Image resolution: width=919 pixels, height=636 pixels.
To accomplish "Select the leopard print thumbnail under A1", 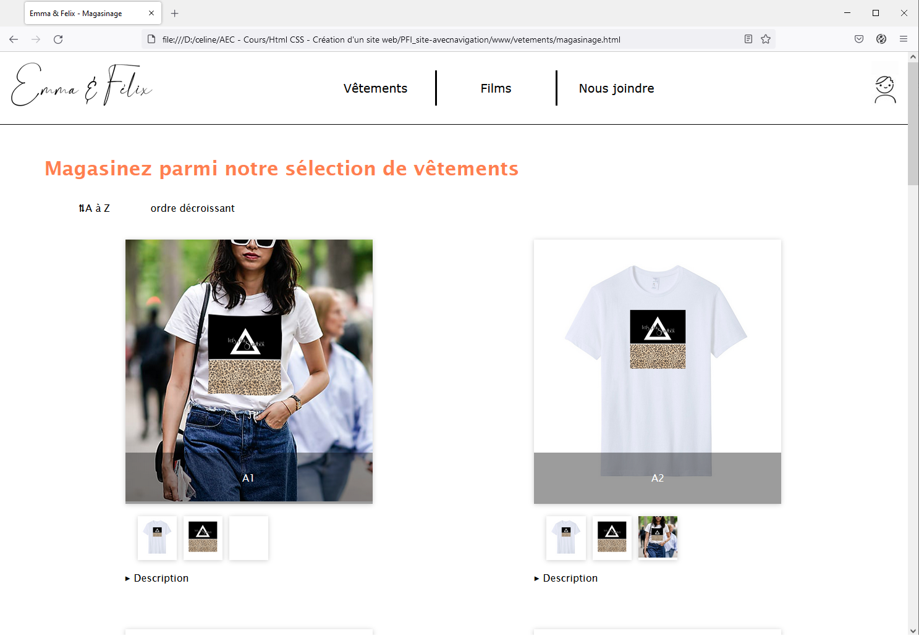I will click(x=203, y=538).
